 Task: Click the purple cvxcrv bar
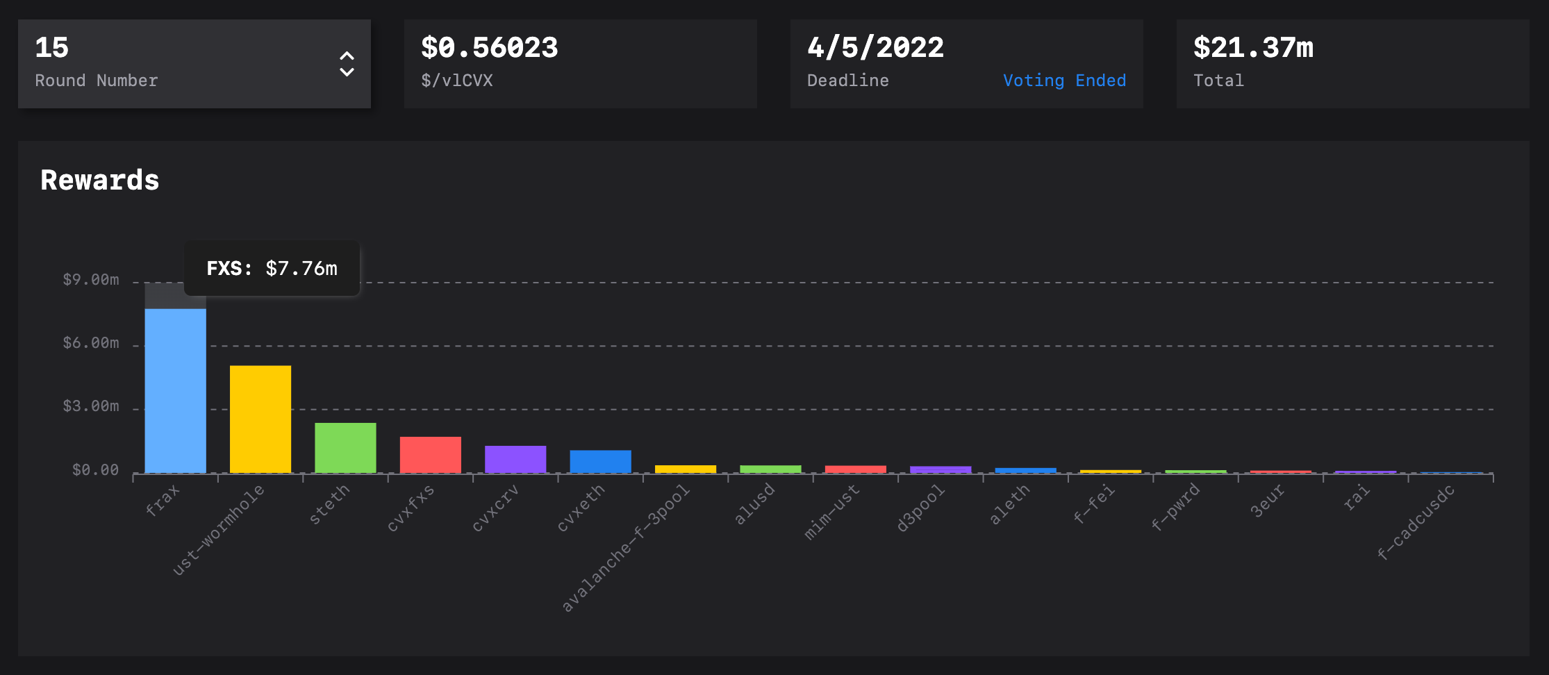click(x=515, y=460)
